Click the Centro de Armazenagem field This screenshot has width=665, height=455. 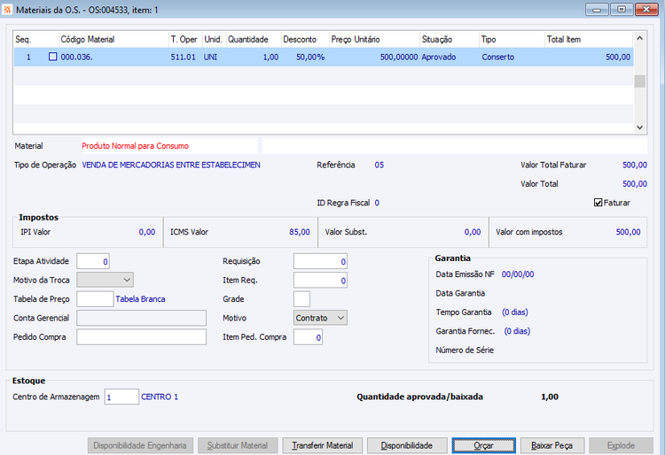pyautogui.click(x=121, y=397)
